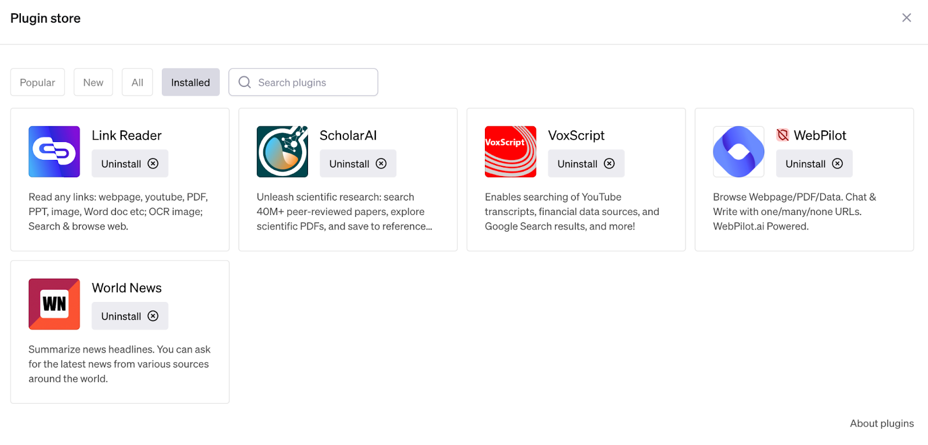Click the World News plugin logo

54,304
